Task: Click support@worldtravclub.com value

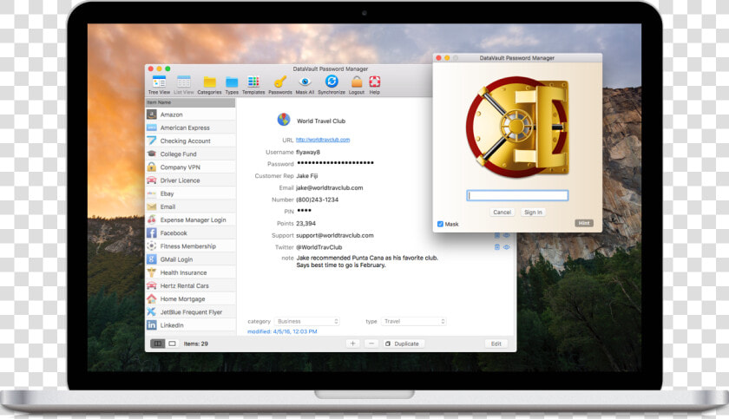Action: pyautogui.click(x=335, y=235)
